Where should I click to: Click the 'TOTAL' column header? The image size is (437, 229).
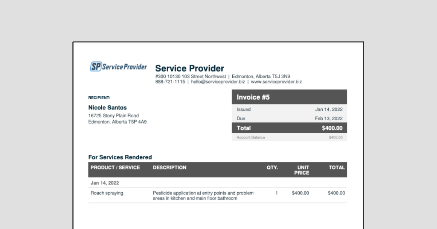337,168
